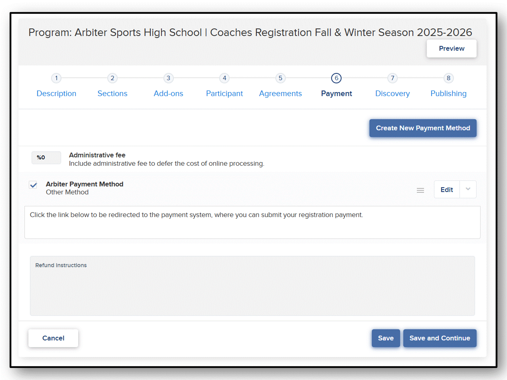The image size is (507, 380).
Task: Click the step 8 circle for Publishing
Action: pos(449,78)
